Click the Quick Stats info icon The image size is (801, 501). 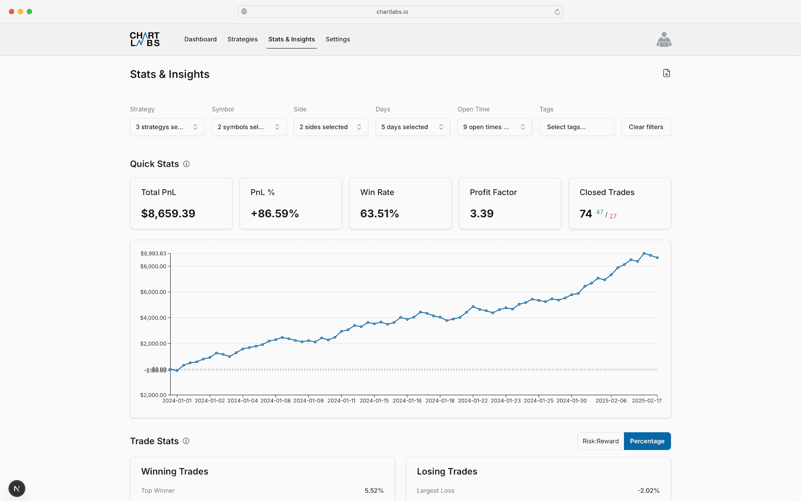point(186,164)
